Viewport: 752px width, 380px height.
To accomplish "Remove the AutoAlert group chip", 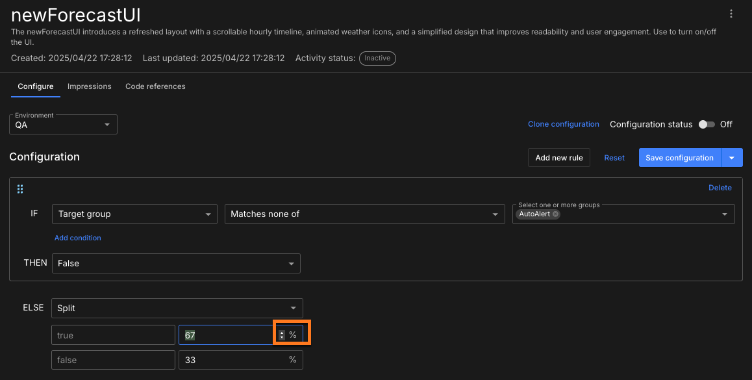I will 555,214.
